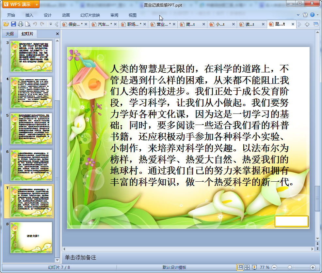Go to previous slide double-arrow button
322x273 pixels.
click(317, 244)
